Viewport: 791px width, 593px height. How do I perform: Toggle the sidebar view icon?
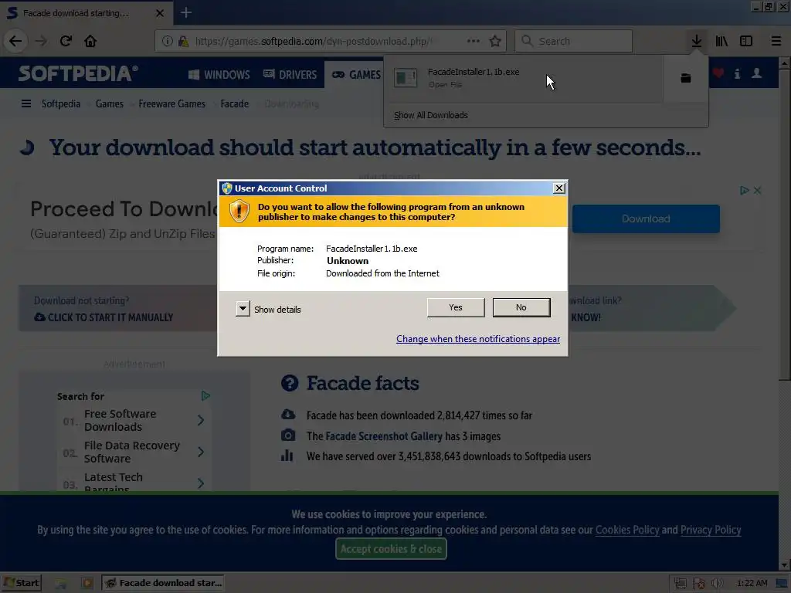(x=746, y=41)
